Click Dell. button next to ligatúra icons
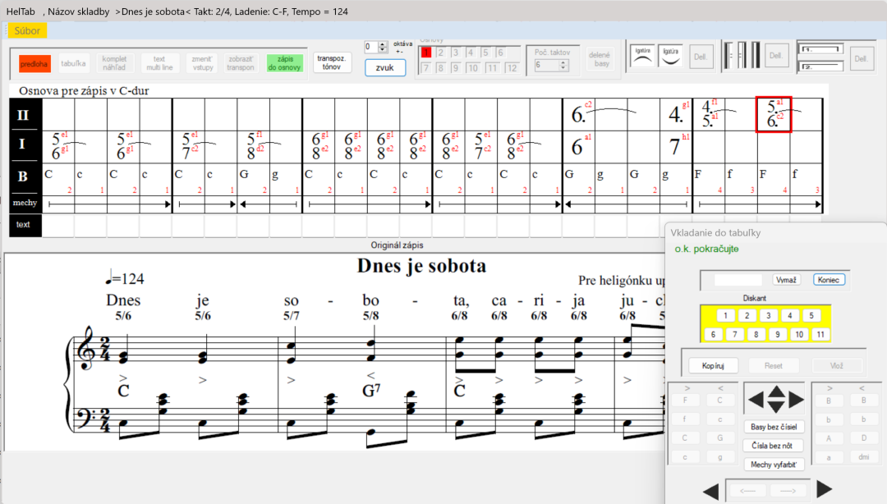887x504 pixels. point(701,57)
